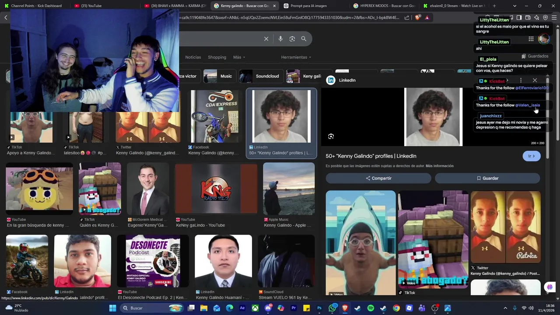Open the Brave Rewards triangle icon
Viewport: 560px width, 315px height.
427,17
